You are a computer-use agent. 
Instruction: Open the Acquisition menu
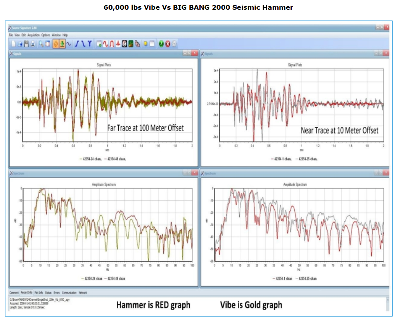pos(33,35)
